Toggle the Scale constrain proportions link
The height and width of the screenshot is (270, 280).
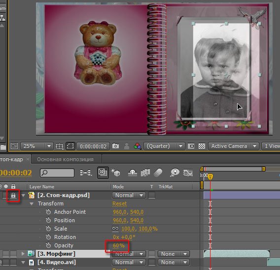tap(115, 229)
